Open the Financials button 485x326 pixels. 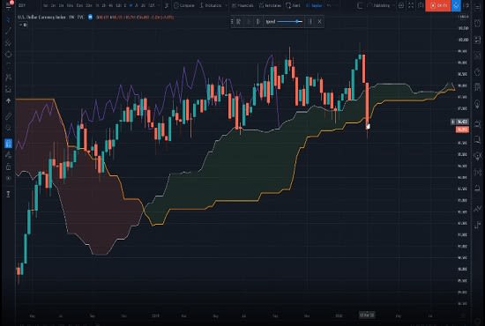pyautogui.click(x=242, y=5)
